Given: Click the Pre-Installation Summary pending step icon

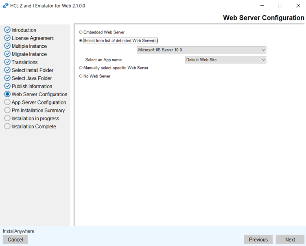Looking at the screenshot, I should [7, 110].
